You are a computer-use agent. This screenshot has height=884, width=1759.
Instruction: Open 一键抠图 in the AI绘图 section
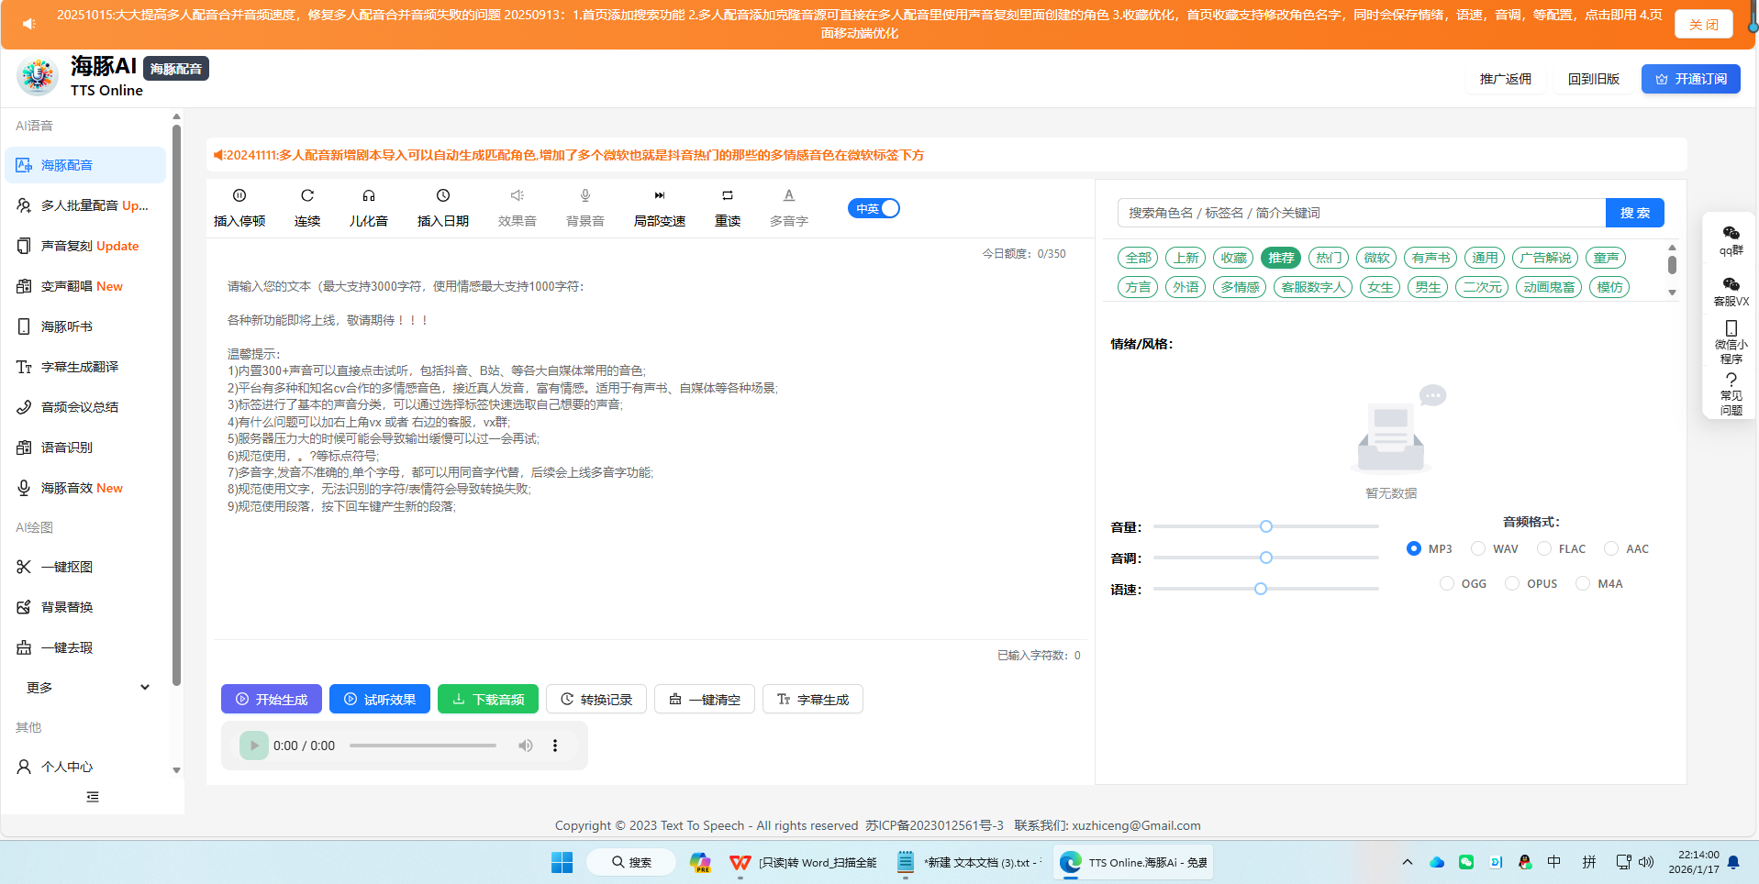(x=68, y=566)
